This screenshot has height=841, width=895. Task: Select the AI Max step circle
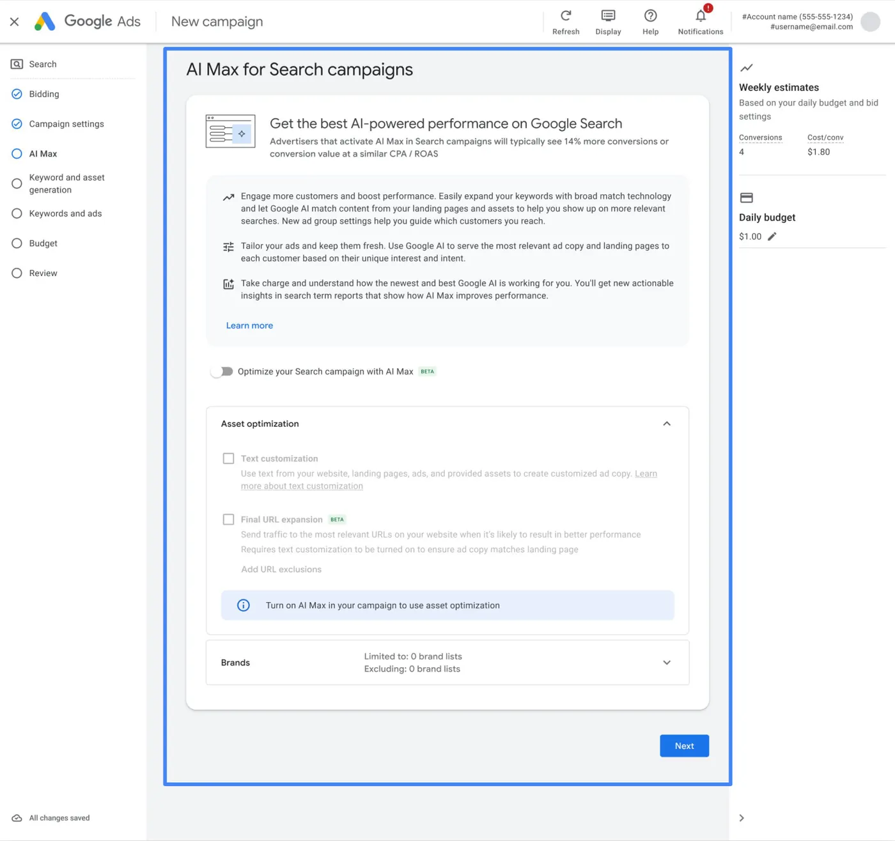(x=17, y=153)
